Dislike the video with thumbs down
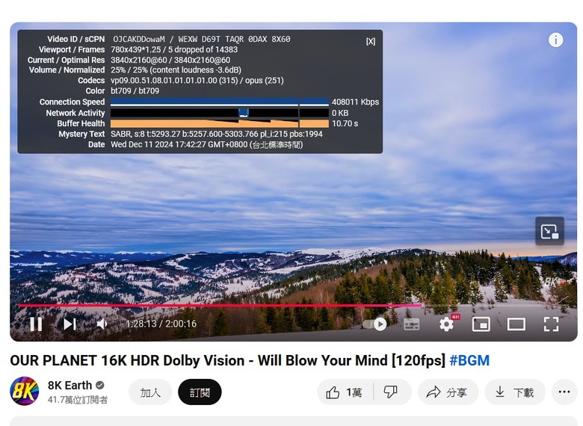This screenshot has width=583, height=426. tap(391, 392)
